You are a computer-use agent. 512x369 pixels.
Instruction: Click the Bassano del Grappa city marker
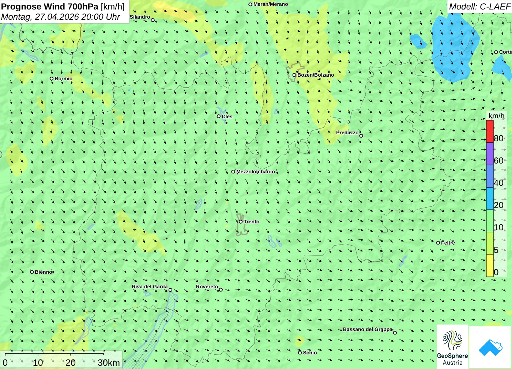coord(395,333)
